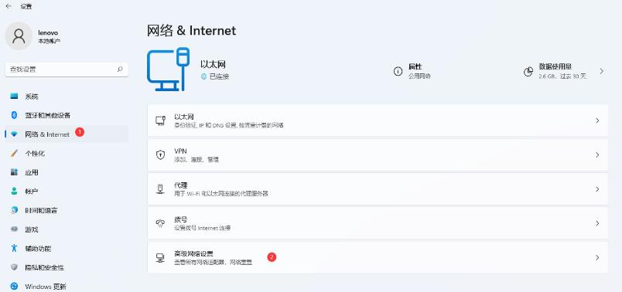Click the 以太网 row monitor icon
622x292 pixels.
(160, 121)
